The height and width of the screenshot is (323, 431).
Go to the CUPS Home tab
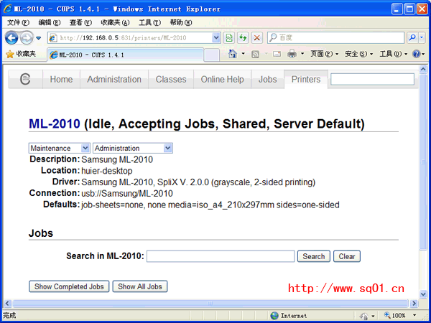tap(61, 80)
